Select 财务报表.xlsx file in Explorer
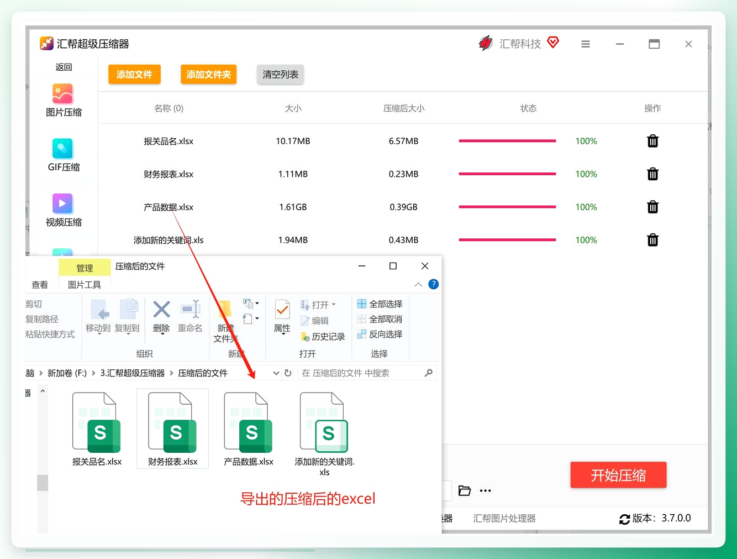The width and height of the screenshot is (737, 559). 173,430
